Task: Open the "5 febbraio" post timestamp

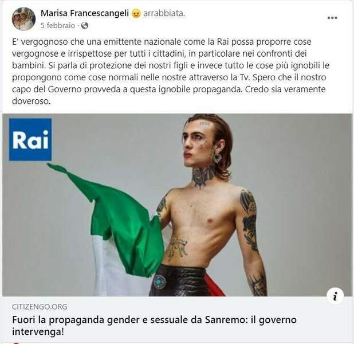Action: click(58, 26)
